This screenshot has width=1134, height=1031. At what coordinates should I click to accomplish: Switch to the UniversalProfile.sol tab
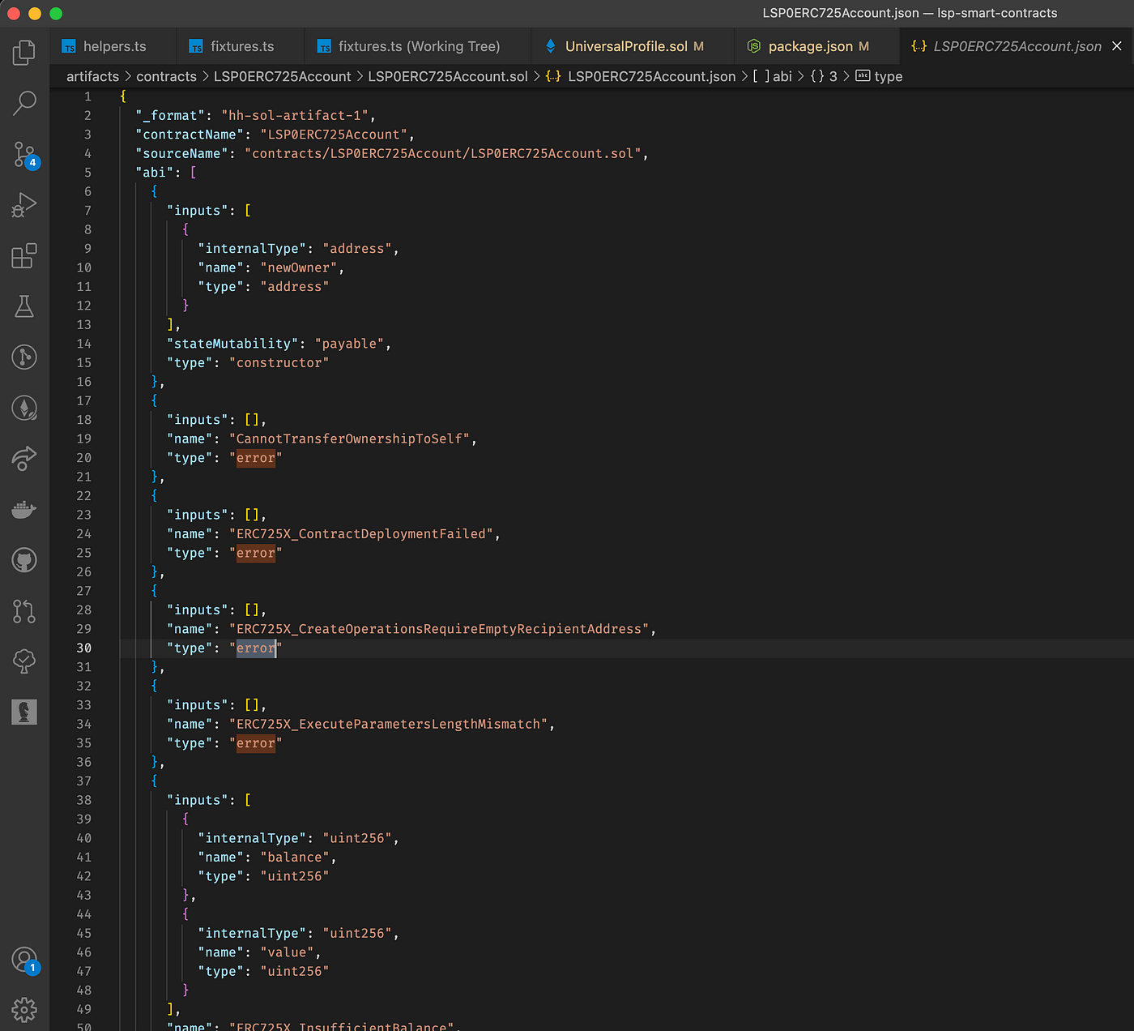click(x=633, y=46)
